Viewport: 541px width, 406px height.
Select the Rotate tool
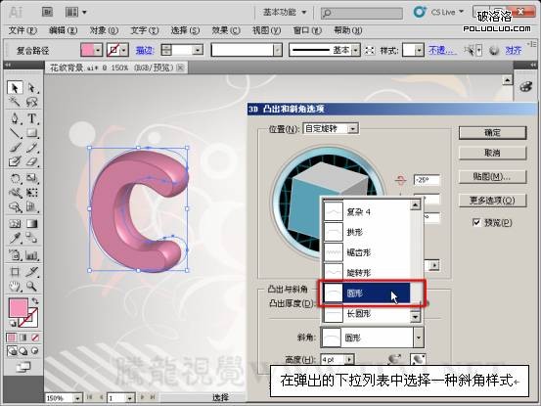pos(15,178)
